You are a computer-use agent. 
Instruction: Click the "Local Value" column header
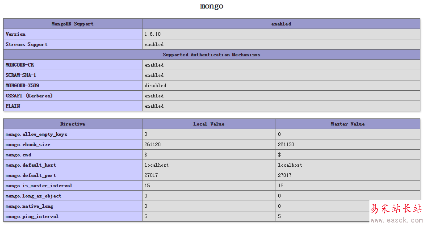click(209, 124)
